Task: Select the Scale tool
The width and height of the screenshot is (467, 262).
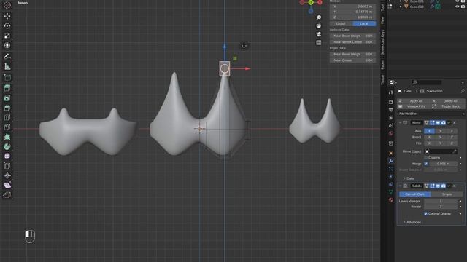Action: [7, 36]
